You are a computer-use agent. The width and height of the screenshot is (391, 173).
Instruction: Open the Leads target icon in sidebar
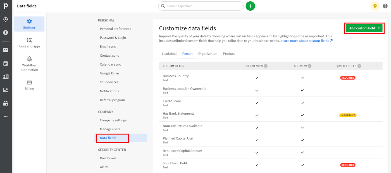pyautogui.click(x=6, y=19)
